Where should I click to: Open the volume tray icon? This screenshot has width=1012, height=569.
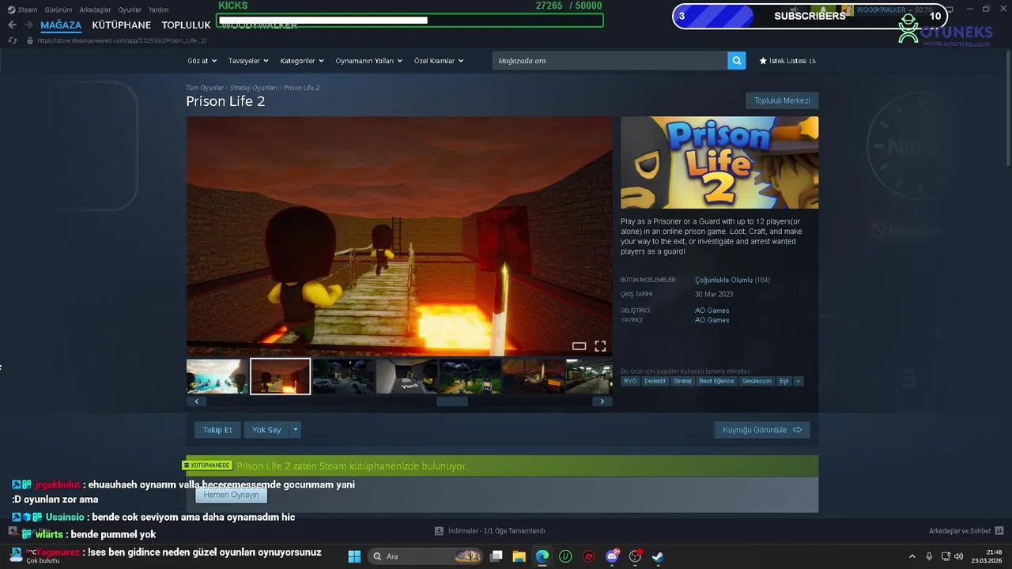coord(959,556)
